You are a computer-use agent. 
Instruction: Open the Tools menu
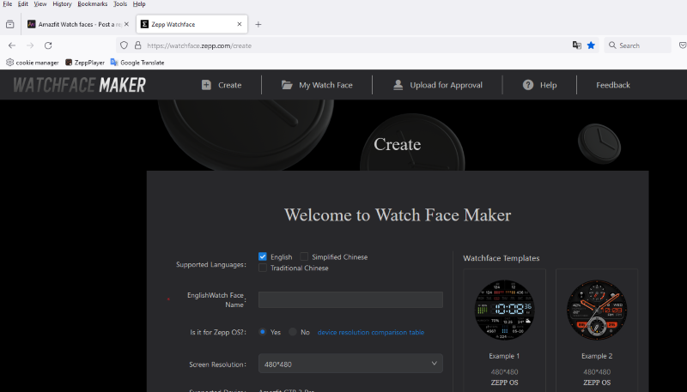tap(120, 4)
